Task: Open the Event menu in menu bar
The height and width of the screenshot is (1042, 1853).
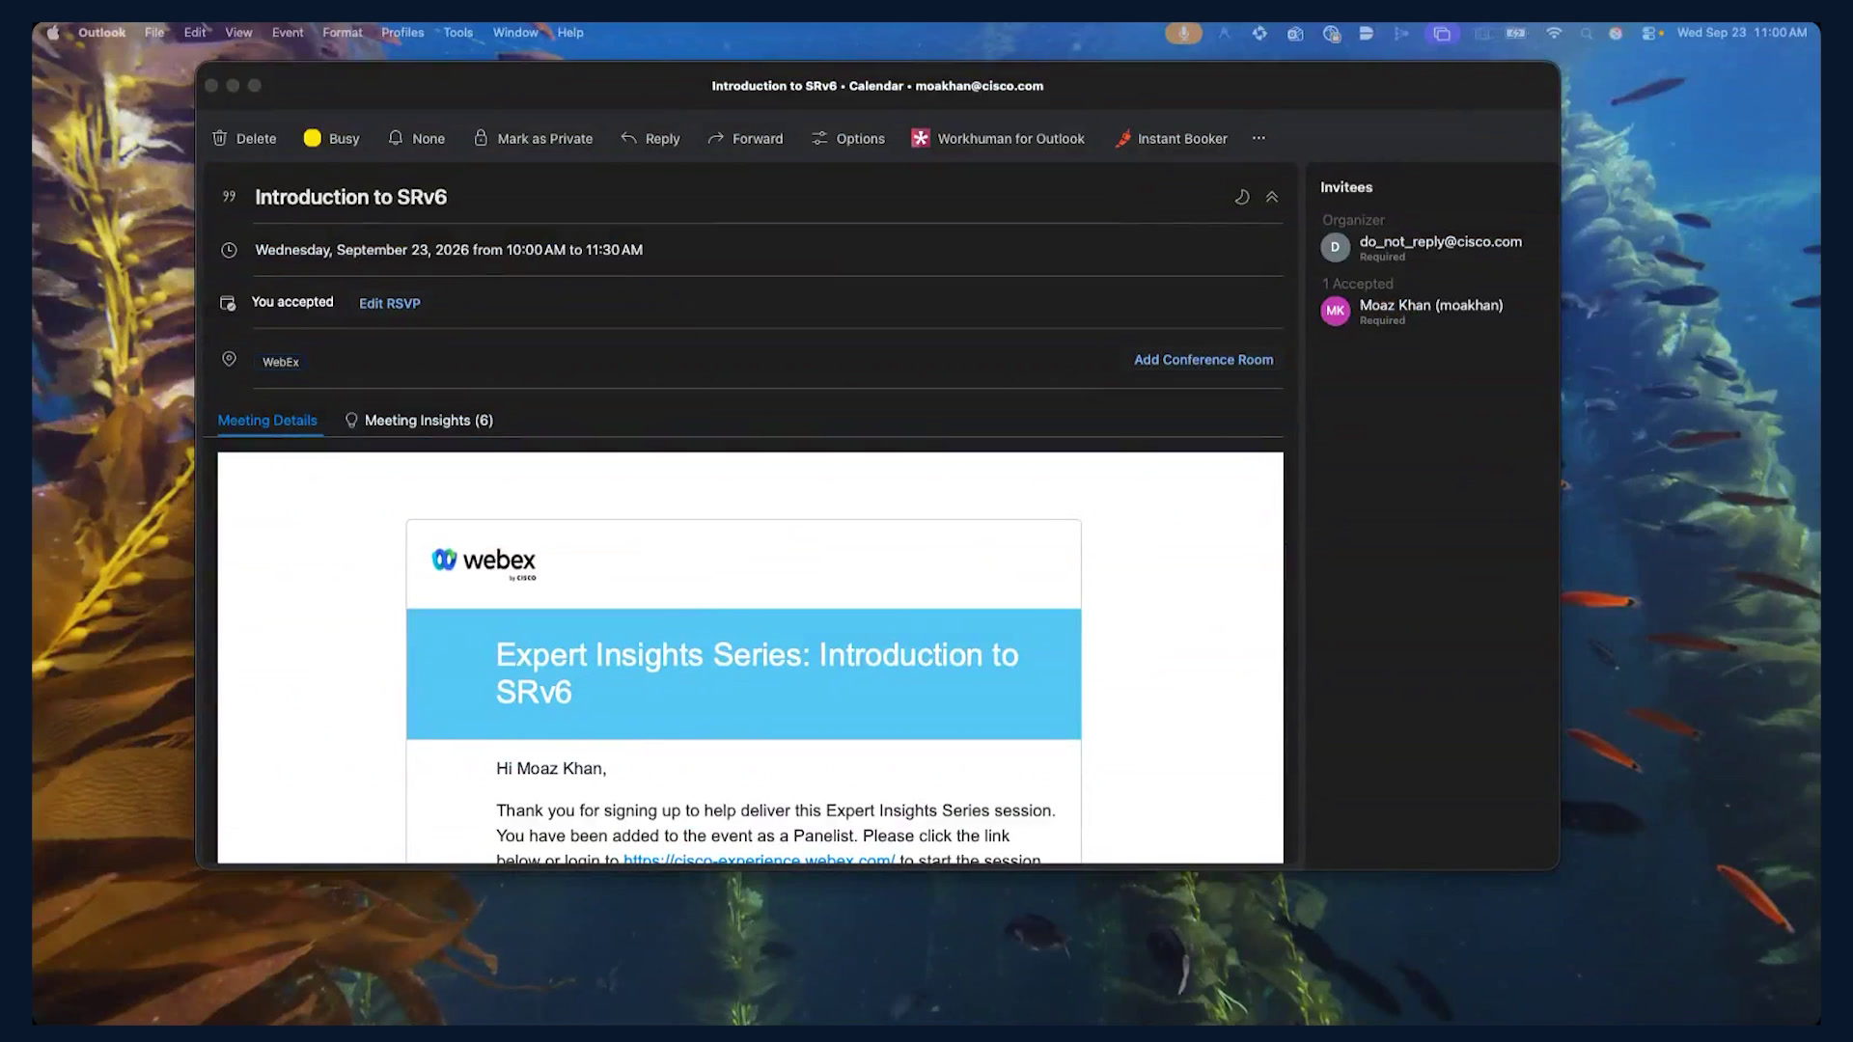Action: pyautogui.click(x=288, y=32)
